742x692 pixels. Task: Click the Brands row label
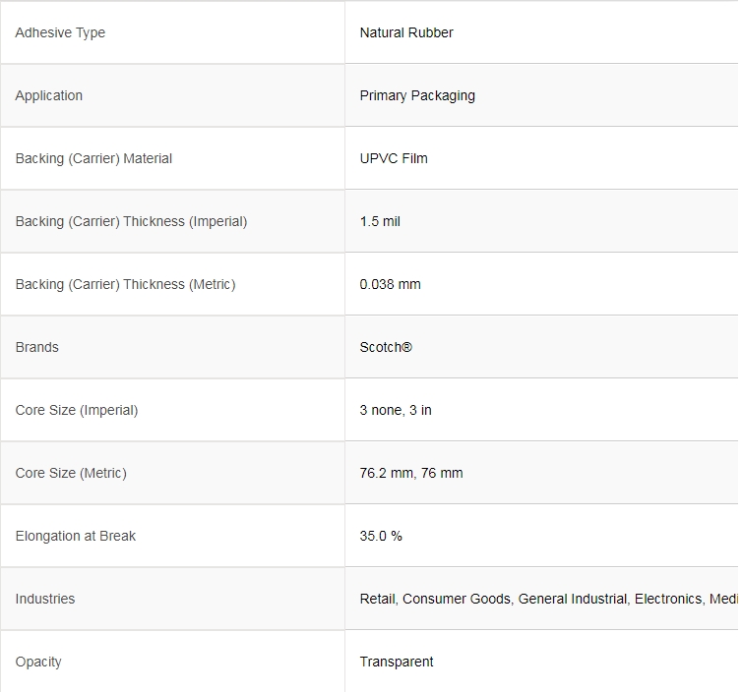click(37, 347)
